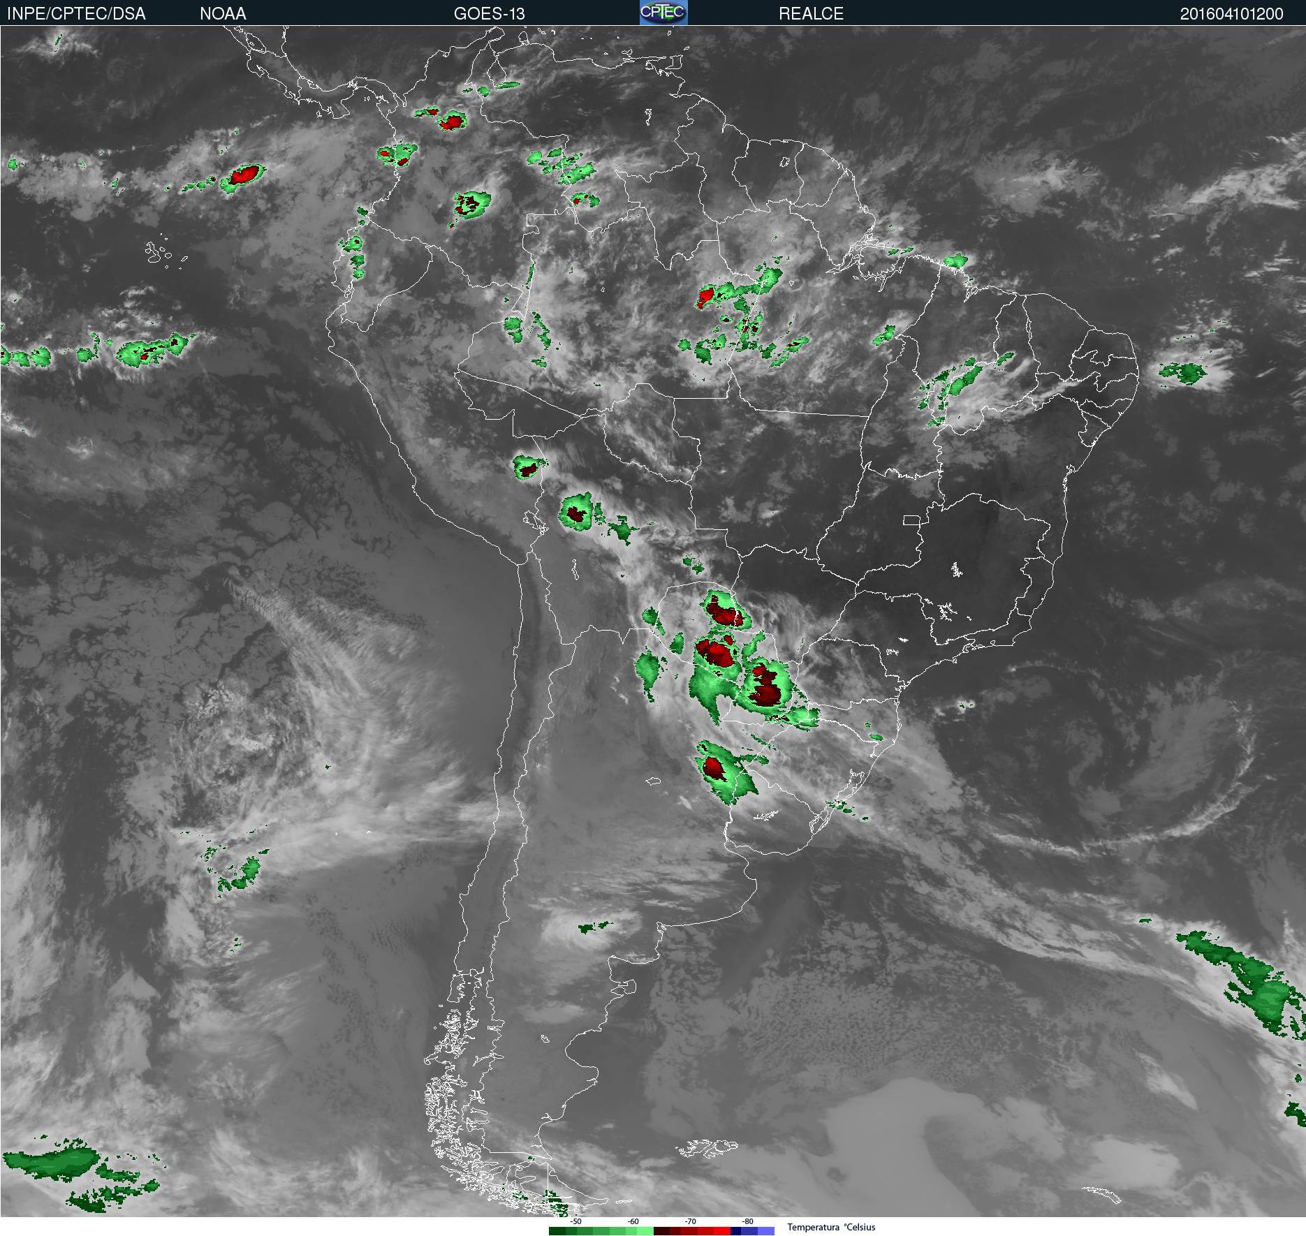
Task: Click the red segment of temperature color bar
Action: coord(692,1231)
